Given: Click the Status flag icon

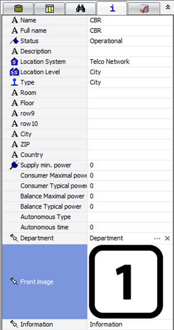Looking at the screenshot, I should (14, 41).
